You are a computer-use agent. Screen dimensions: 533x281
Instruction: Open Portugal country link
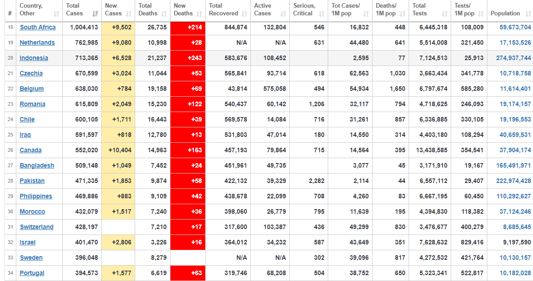coord(32,273)
